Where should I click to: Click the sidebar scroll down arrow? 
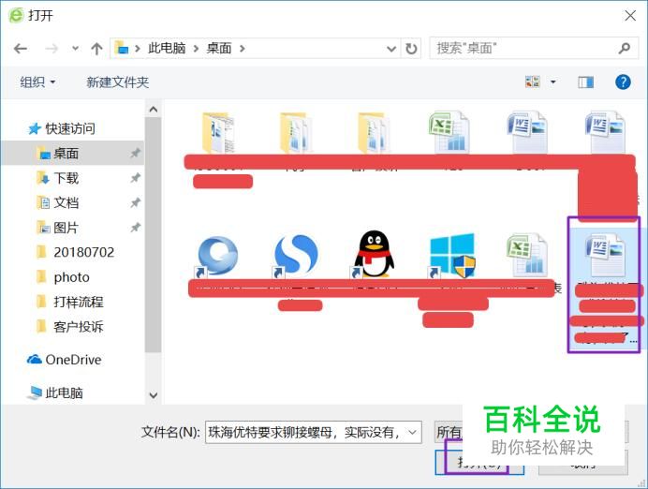(x=154, y=395)
